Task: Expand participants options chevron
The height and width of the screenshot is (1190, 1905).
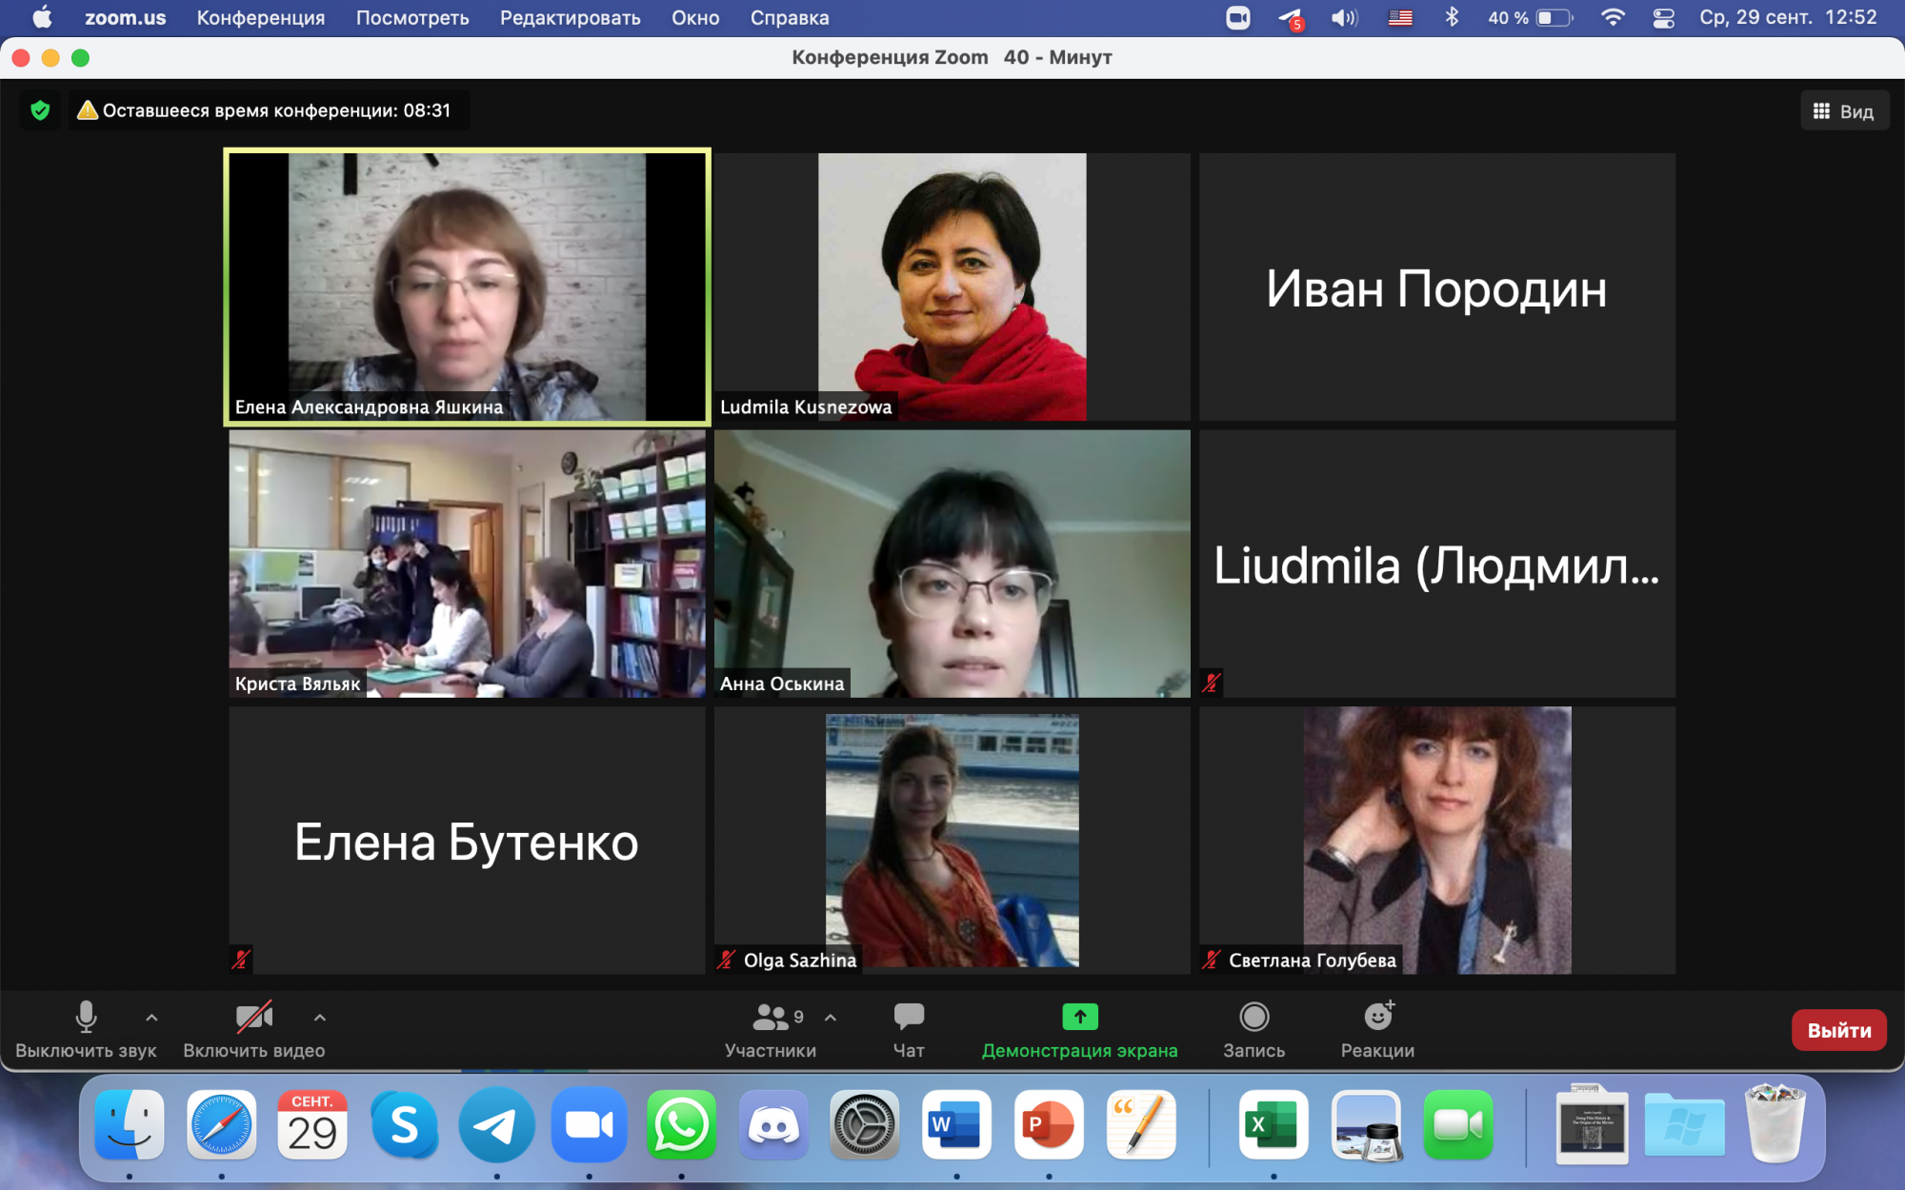Action: click(x=831, y=1018)
